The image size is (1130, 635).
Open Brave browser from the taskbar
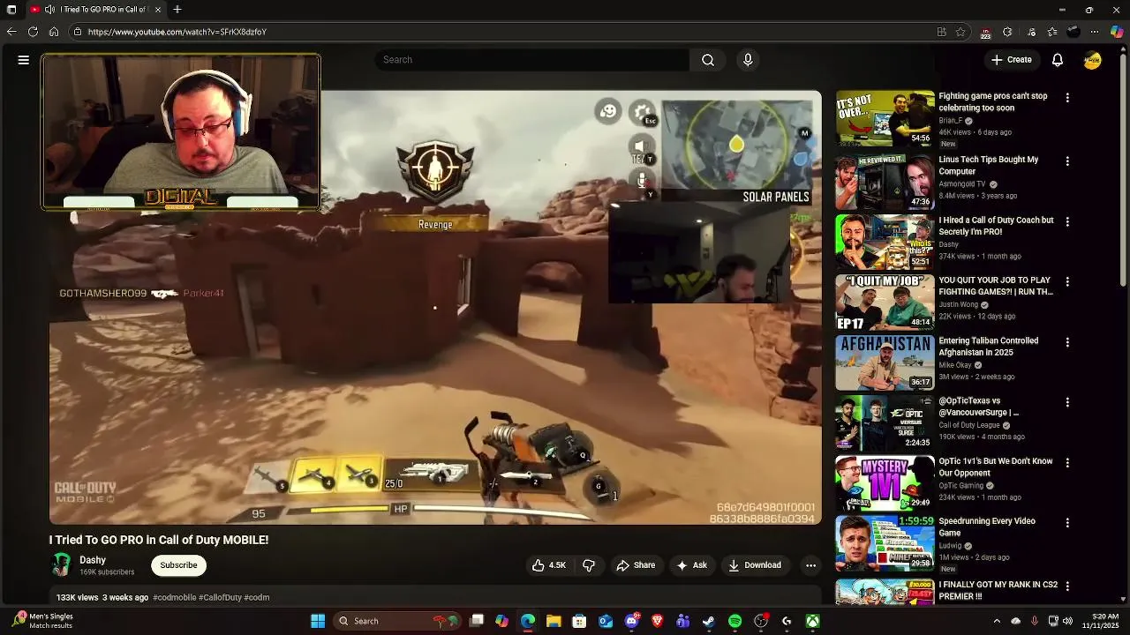click(x=657, y=621)
